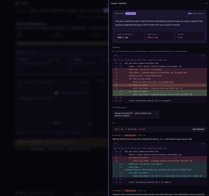The width and height of the screenshot is (209, 196).
Task: Click the added line 13 LineItem.objects.filter(order_id=order.id) in Evidence
Action: (x=160, y=94)
